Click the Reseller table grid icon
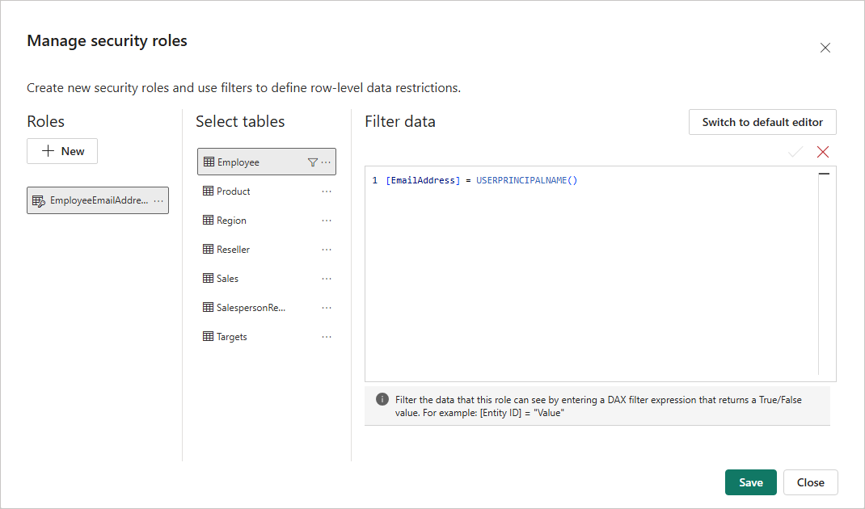The image size is (865, 509). [208, 249]
